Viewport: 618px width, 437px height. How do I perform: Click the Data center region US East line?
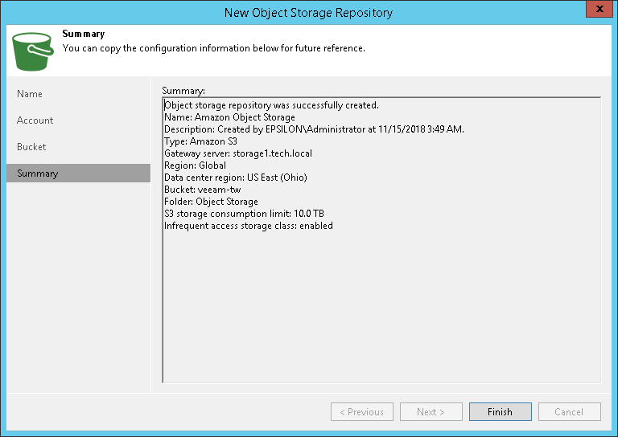pos(235,178)
